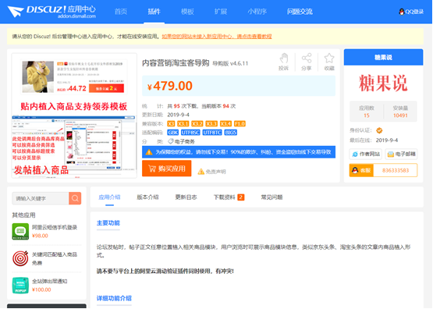The image size is (433, 309).
Task: Click the 分享 share icon
Action: tap(307, 59)
